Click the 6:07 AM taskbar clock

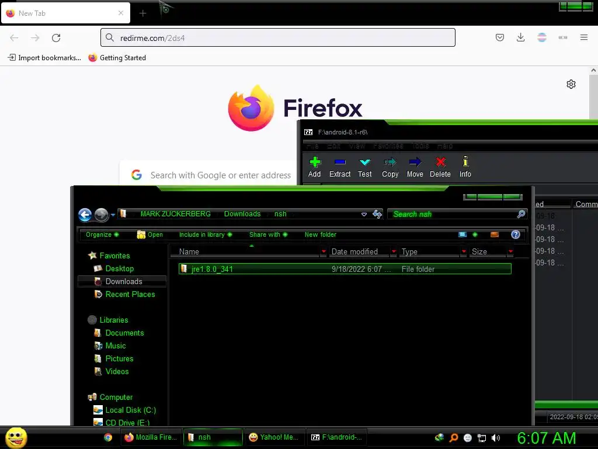pos(547,438)
